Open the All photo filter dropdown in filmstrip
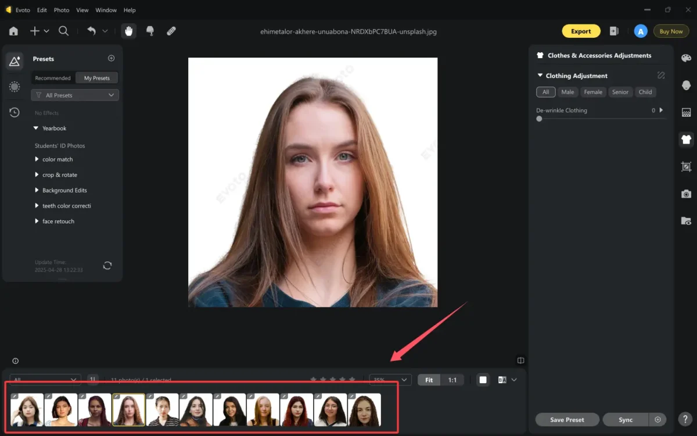Viewport: 697px width, 436px height. pyautogui.click(x=45, y=380)
